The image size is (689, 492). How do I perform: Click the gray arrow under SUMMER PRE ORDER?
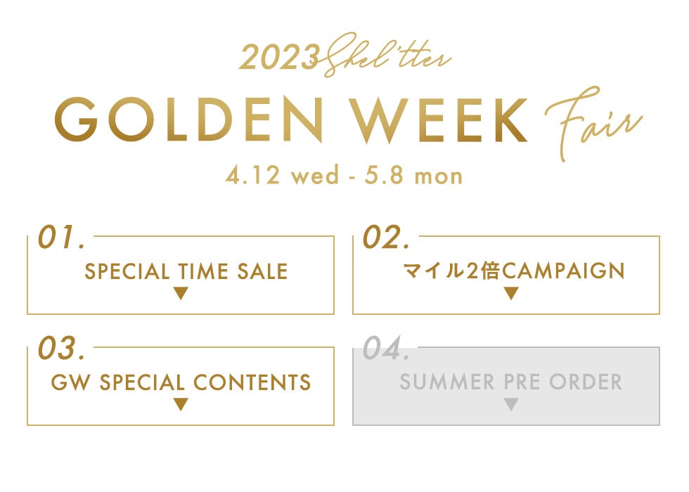point(511,405)
